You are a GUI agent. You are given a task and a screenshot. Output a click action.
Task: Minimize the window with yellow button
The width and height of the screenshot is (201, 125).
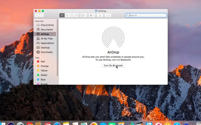pos(39,11)
